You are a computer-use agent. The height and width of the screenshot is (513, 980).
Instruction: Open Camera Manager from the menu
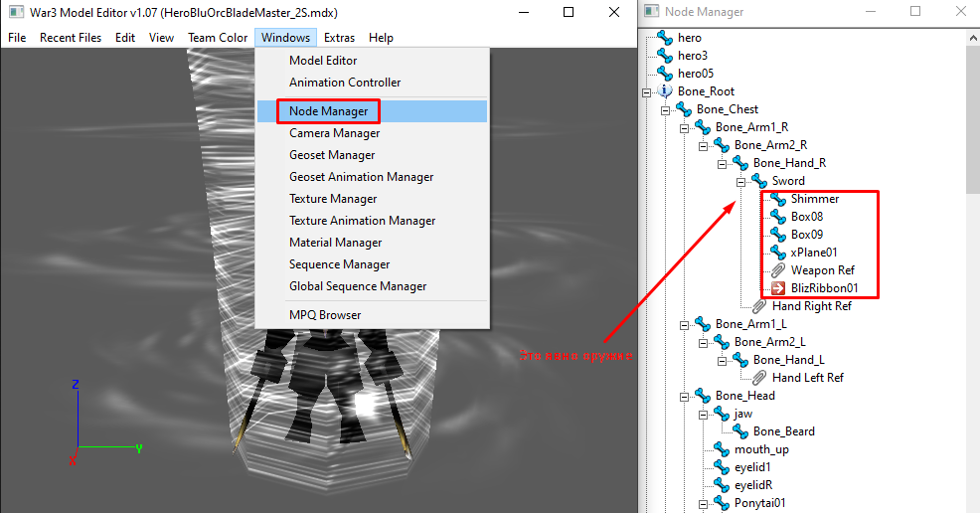tap(372, 133)
